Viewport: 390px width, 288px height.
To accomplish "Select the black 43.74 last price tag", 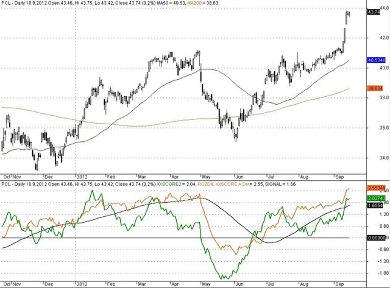I will tap(374, 12).
